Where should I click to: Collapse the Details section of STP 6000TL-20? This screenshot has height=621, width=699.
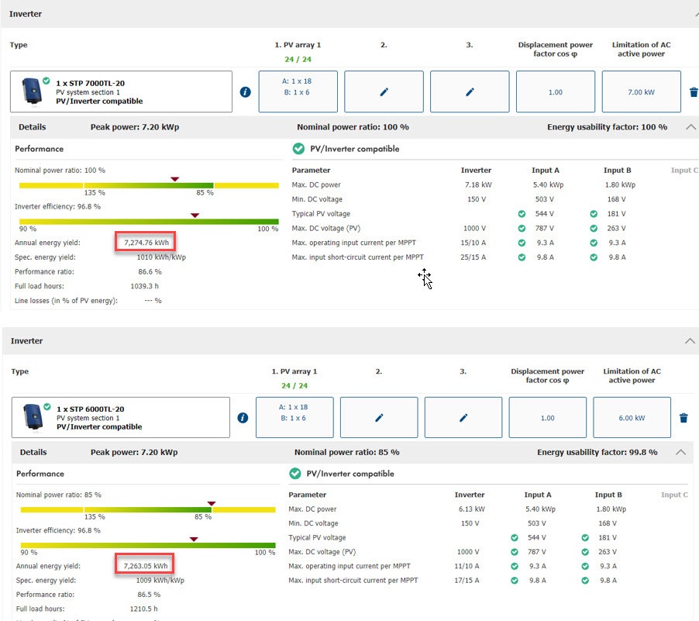coord(680,452)
